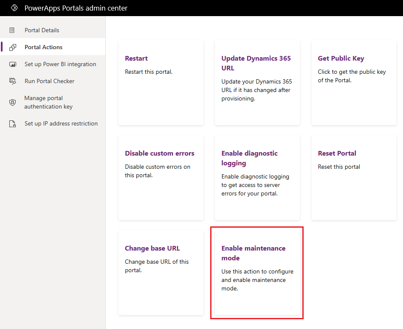This screenshot has height=329, width=403.
Task: Click 'Disable custom errors on this portal.' text
Action: pyautogui.click(x=158, y=171)
